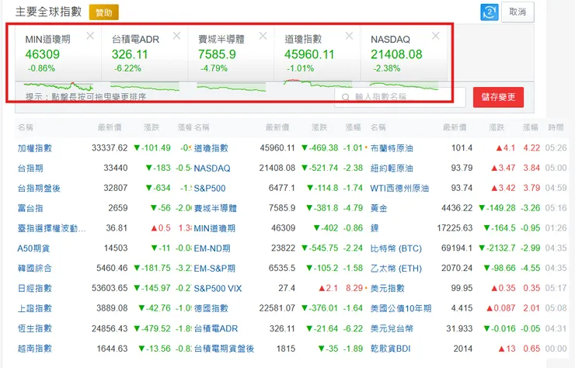Open the 日經指數 link
This screenshot has height=368, width=575.
tap(35, 289)
